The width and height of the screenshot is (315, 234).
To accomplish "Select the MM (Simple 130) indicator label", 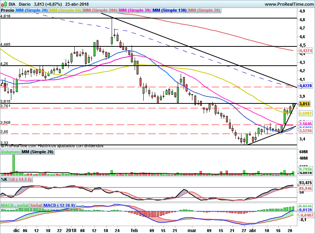I will click(169, 11).
